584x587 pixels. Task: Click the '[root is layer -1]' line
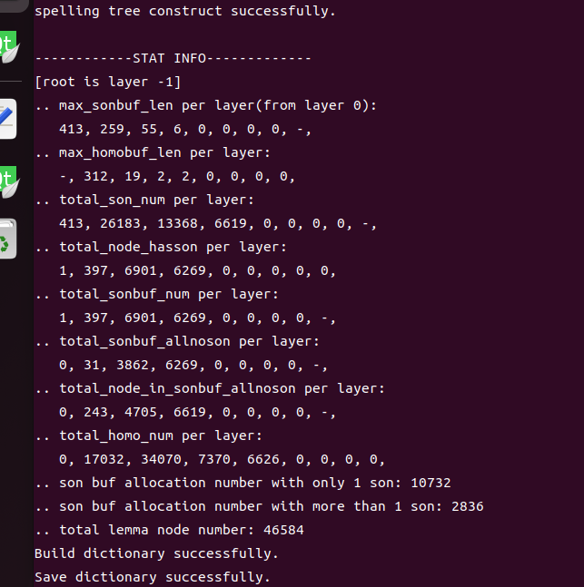tap(107, 82)
